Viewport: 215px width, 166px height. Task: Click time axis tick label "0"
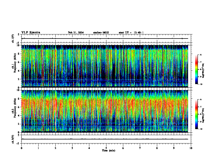coord(21,148)
